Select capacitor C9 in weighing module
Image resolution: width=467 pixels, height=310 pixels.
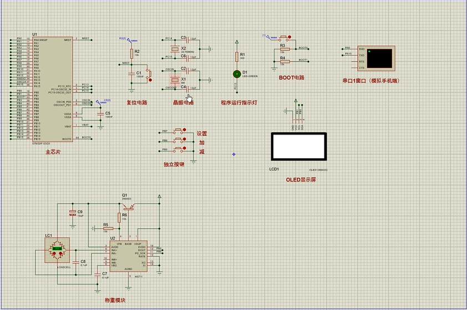point(72,213)
